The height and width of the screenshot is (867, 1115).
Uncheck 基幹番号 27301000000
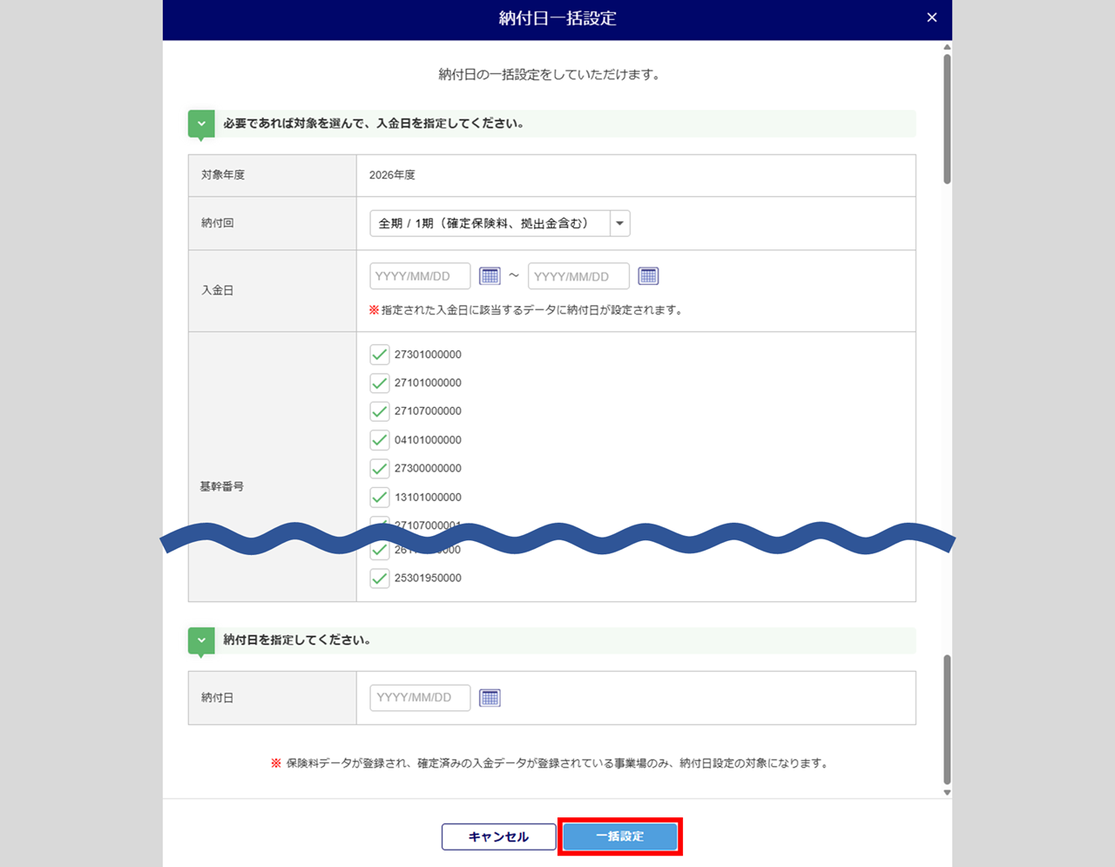click(380, 355)
